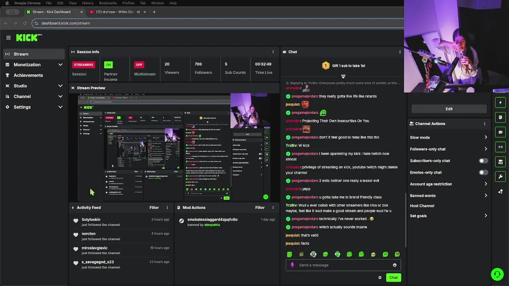Click Filter in Mod Actions
This screenshot has height=286, width=509.
tap(260, 208)
